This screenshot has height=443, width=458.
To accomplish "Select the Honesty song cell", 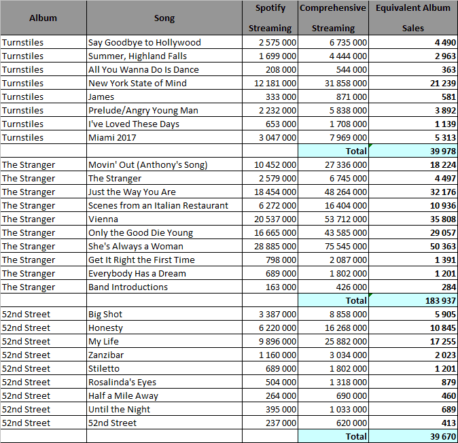I will [x=164, y=327].
